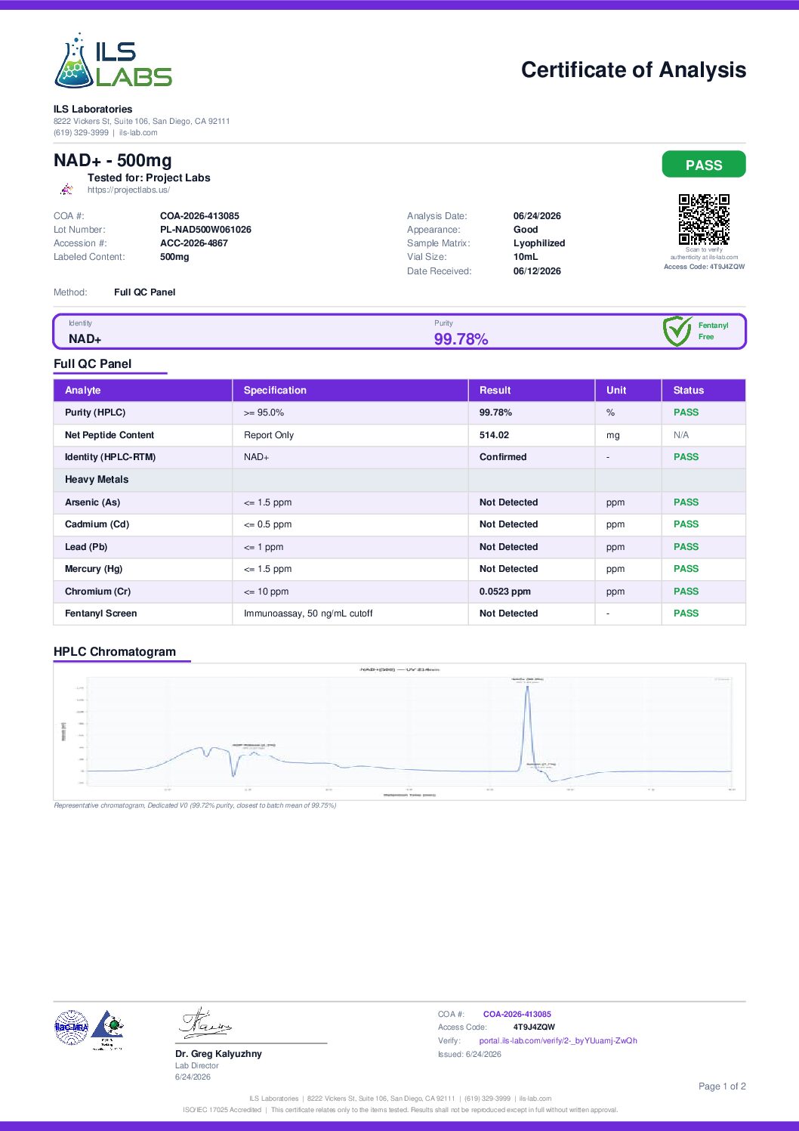Click the Heavy Metals section row

[399, 480]
